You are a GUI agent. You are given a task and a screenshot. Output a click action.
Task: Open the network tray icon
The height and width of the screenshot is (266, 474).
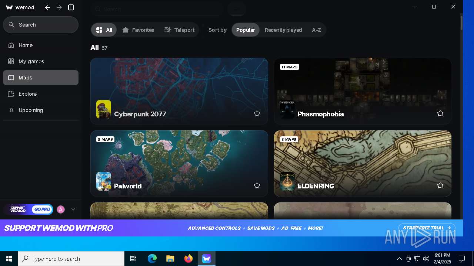click(x=417, y=259)
